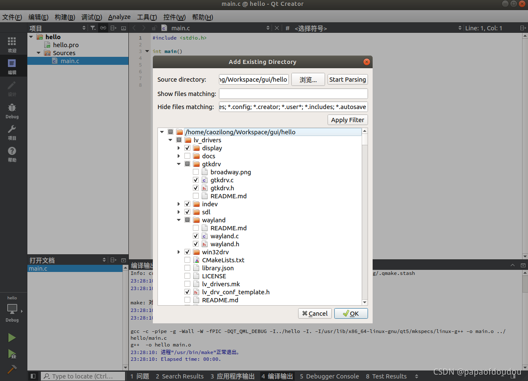Image resolution: width=528 pixels, height=381 pixels.
Task: Toggle the left sidebar visibility icon
Action: click(x=33, y=376)
